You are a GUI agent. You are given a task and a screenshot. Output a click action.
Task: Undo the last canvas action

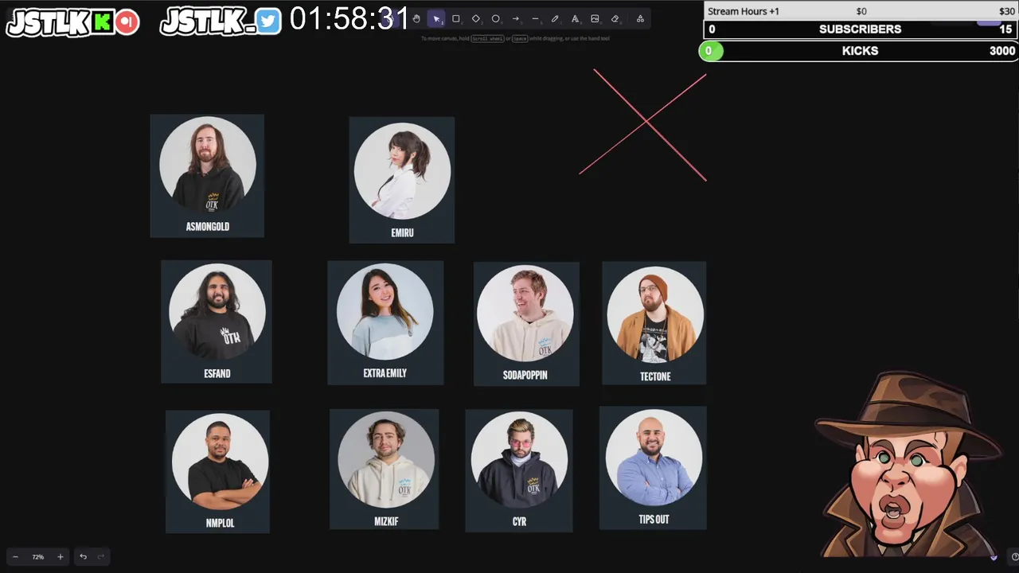point(83,557)
